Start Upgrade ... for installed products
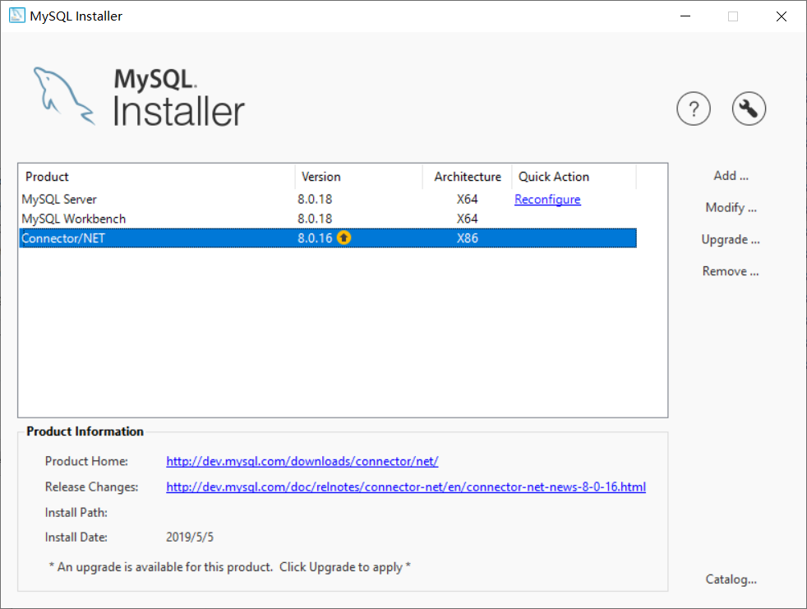The width and height of the screenshot is (807, 609). 731,240
